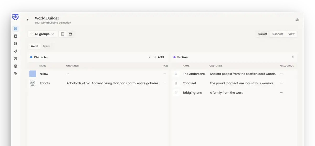
Task: Select the Space tab
Action: pos(47,46)
